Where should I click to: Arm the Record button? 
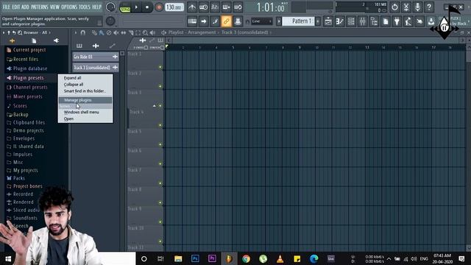click(159, 7)
